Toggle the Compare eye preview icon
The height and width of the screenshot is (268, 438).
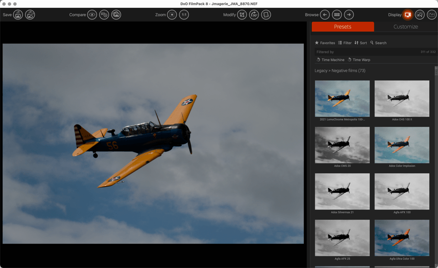click(x=92, y=15)
